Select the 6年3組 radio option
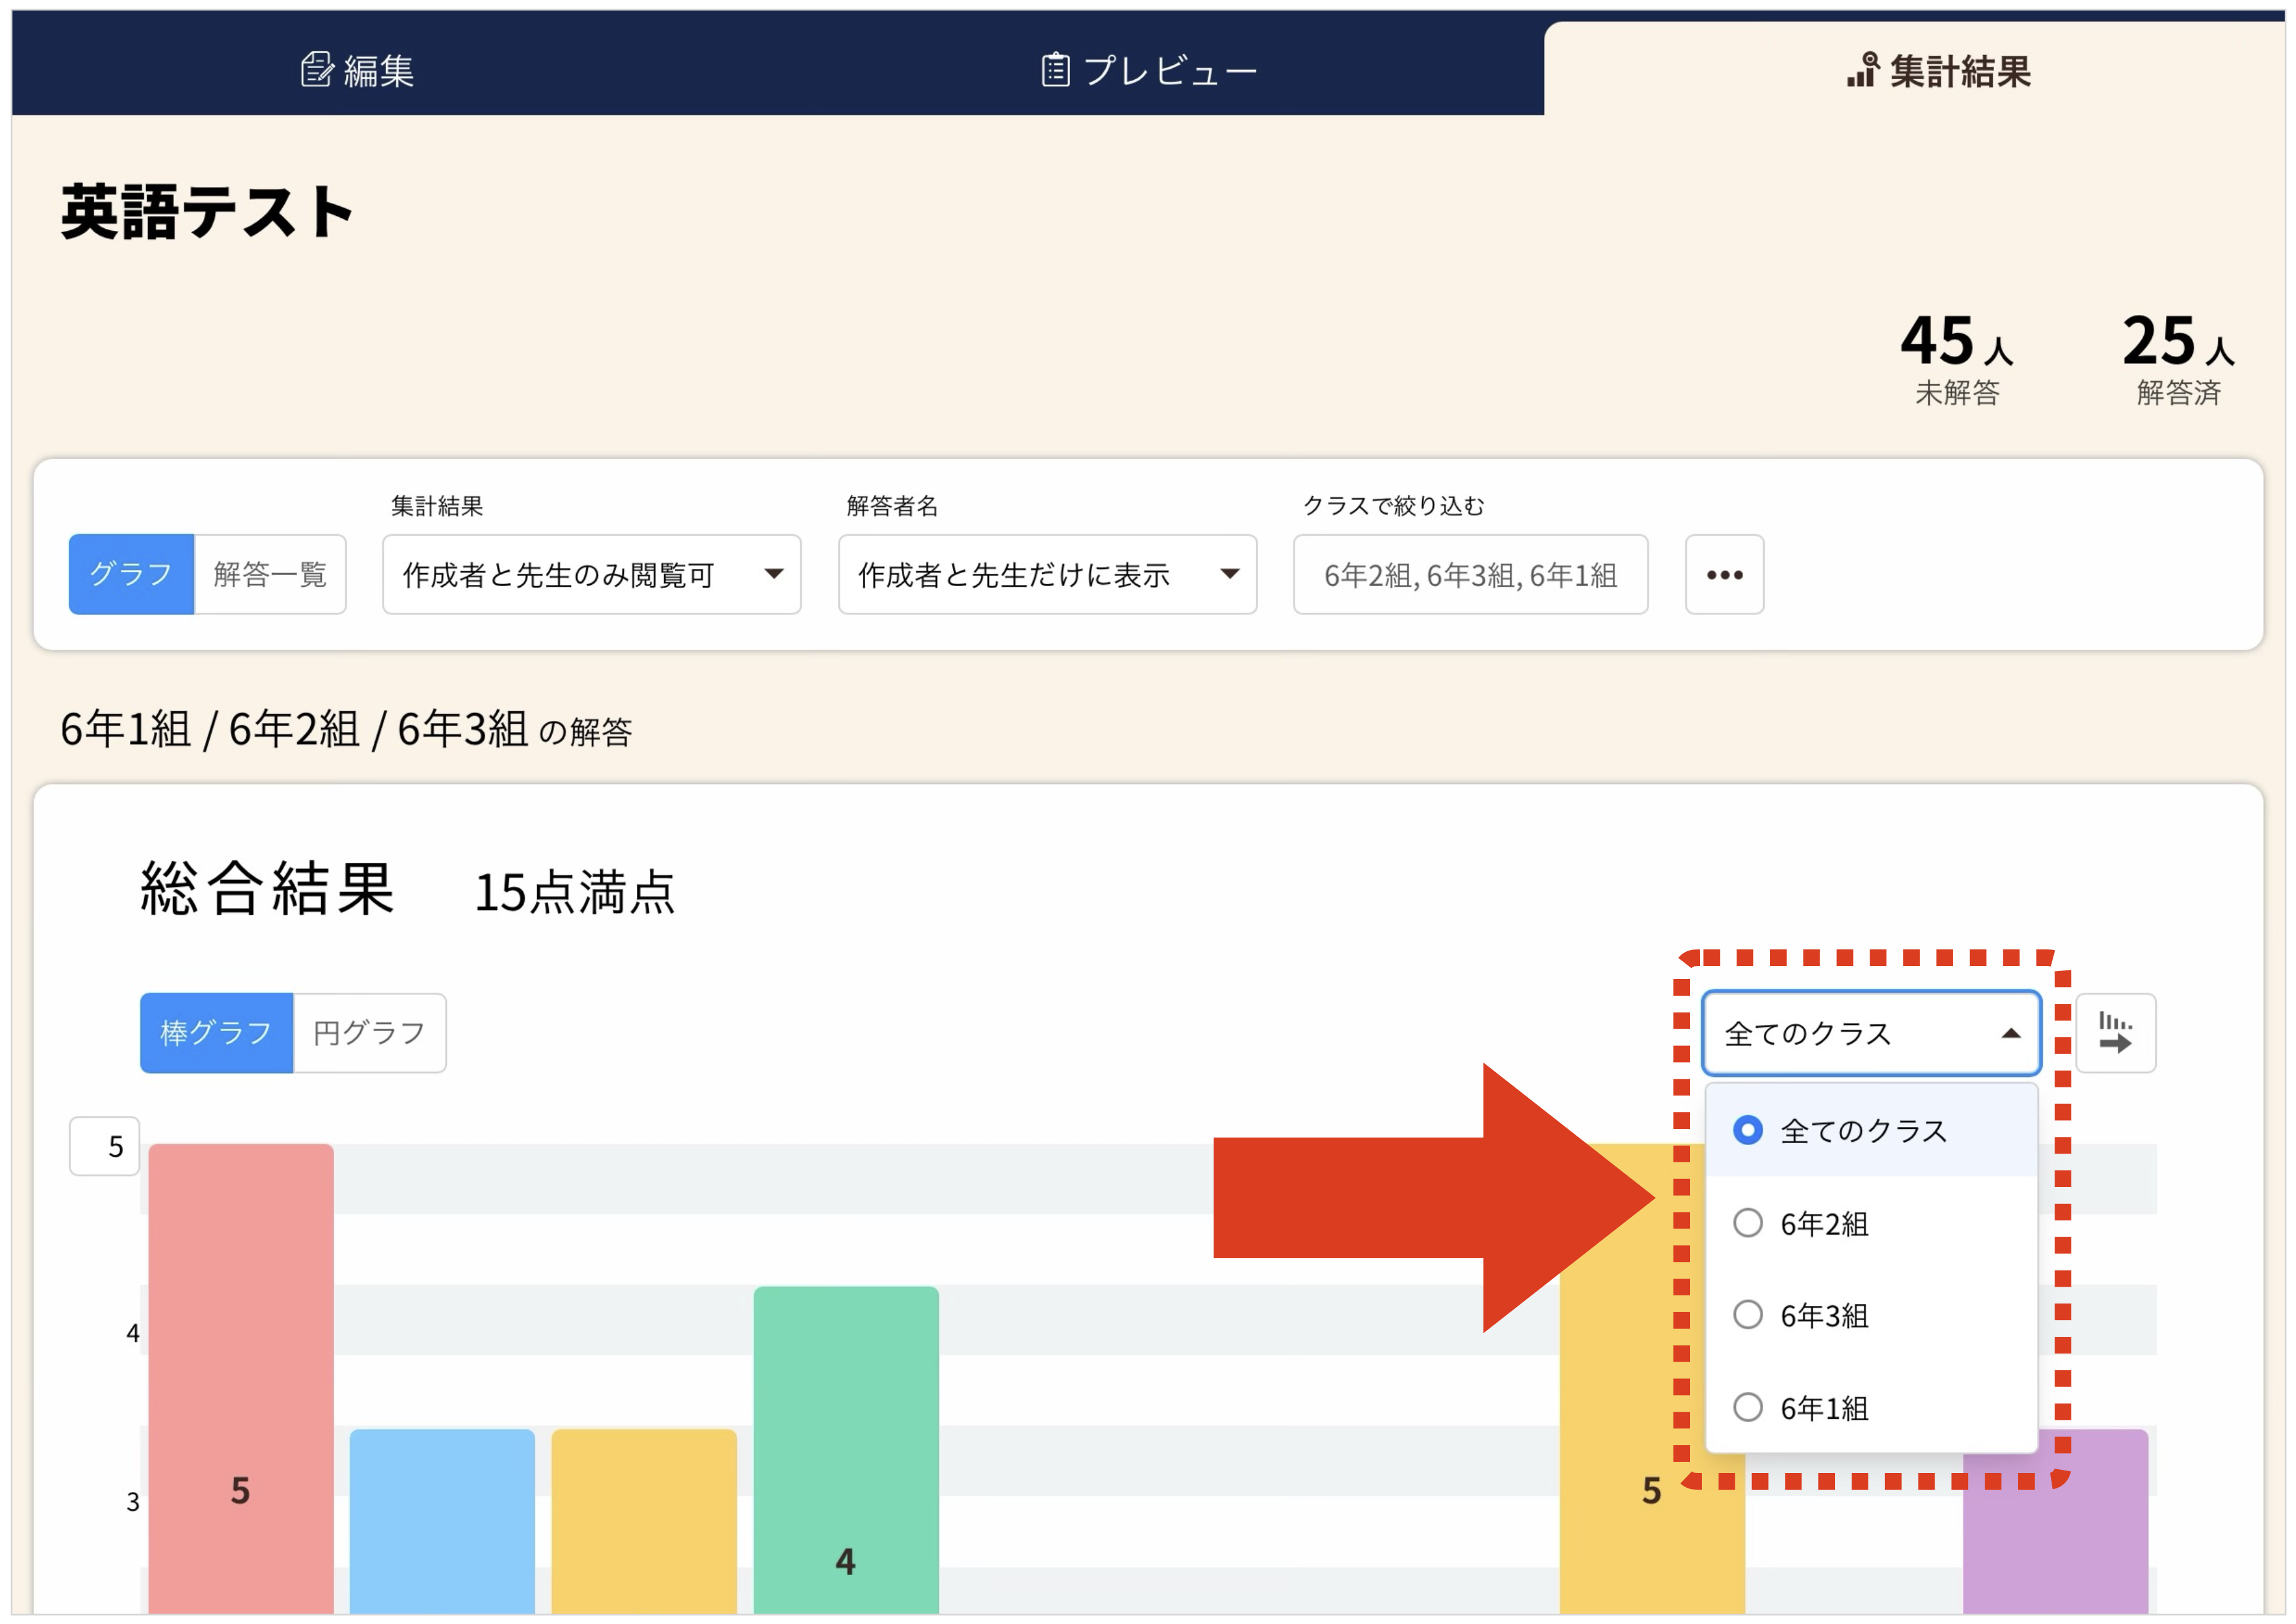Viewport: 2296px width, 1624px height. [1747, 1314]
